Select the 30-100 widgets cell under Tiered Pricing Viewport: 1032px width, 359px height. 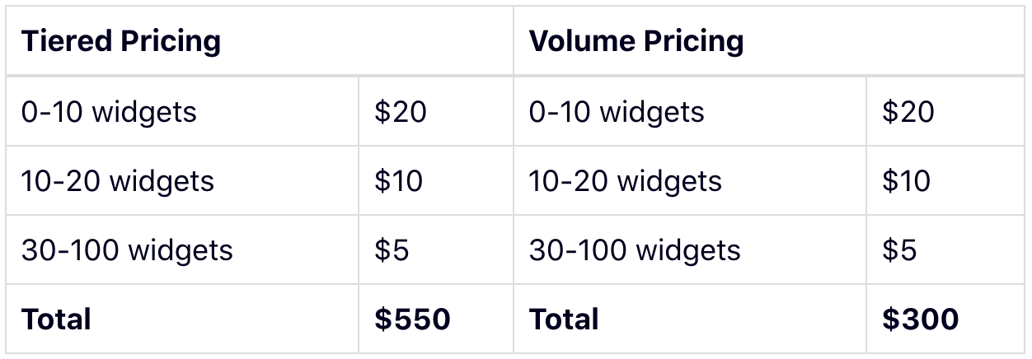tap(127, 250)
